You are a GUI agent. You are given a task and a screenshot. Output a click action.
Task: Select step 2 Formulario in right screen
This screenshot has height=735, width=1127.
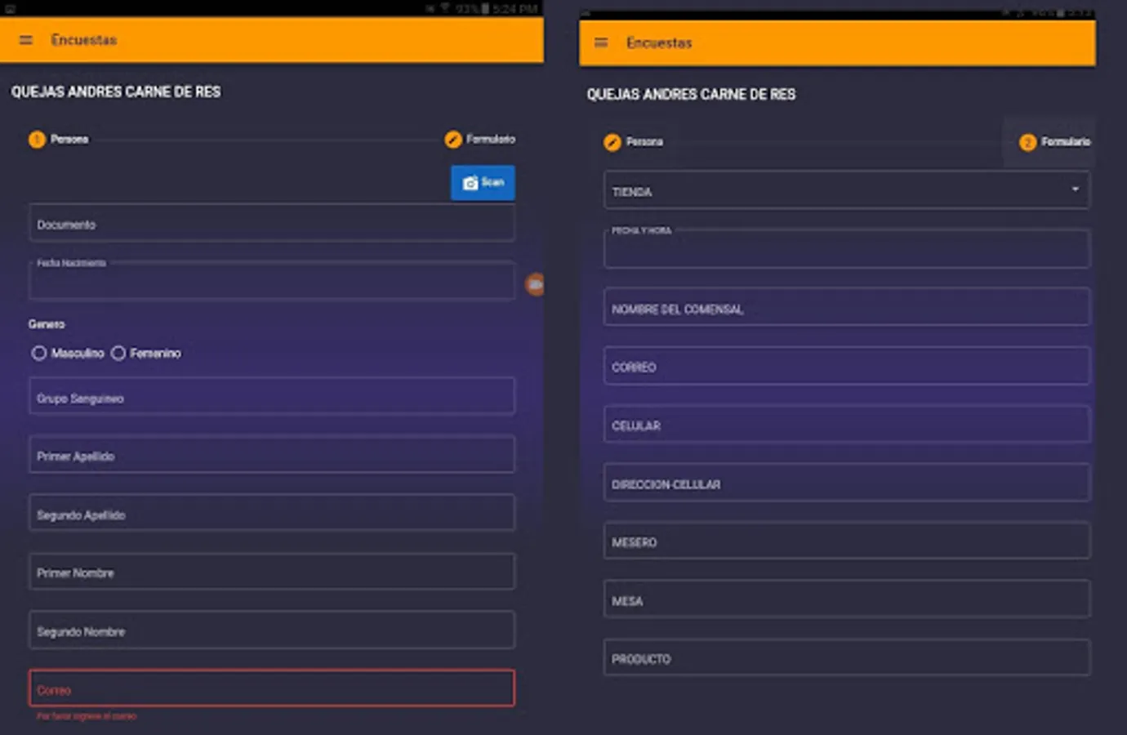[x=1054, y=142]
